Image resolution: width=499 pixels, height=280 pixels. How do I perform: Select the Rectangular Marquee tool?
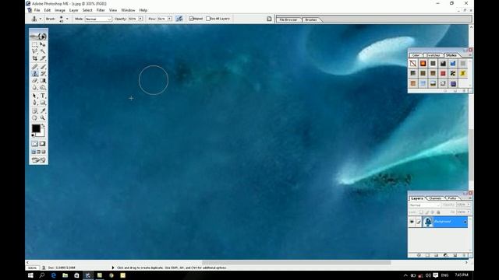point(34,44)
